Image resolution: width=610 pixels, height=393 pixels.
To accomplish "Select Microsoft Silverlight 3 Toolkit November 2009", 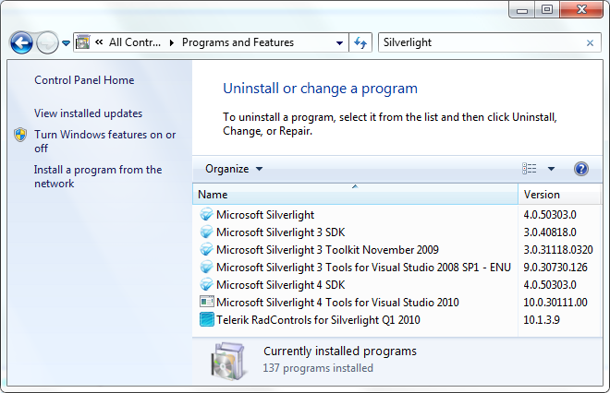I will (327, 250).
